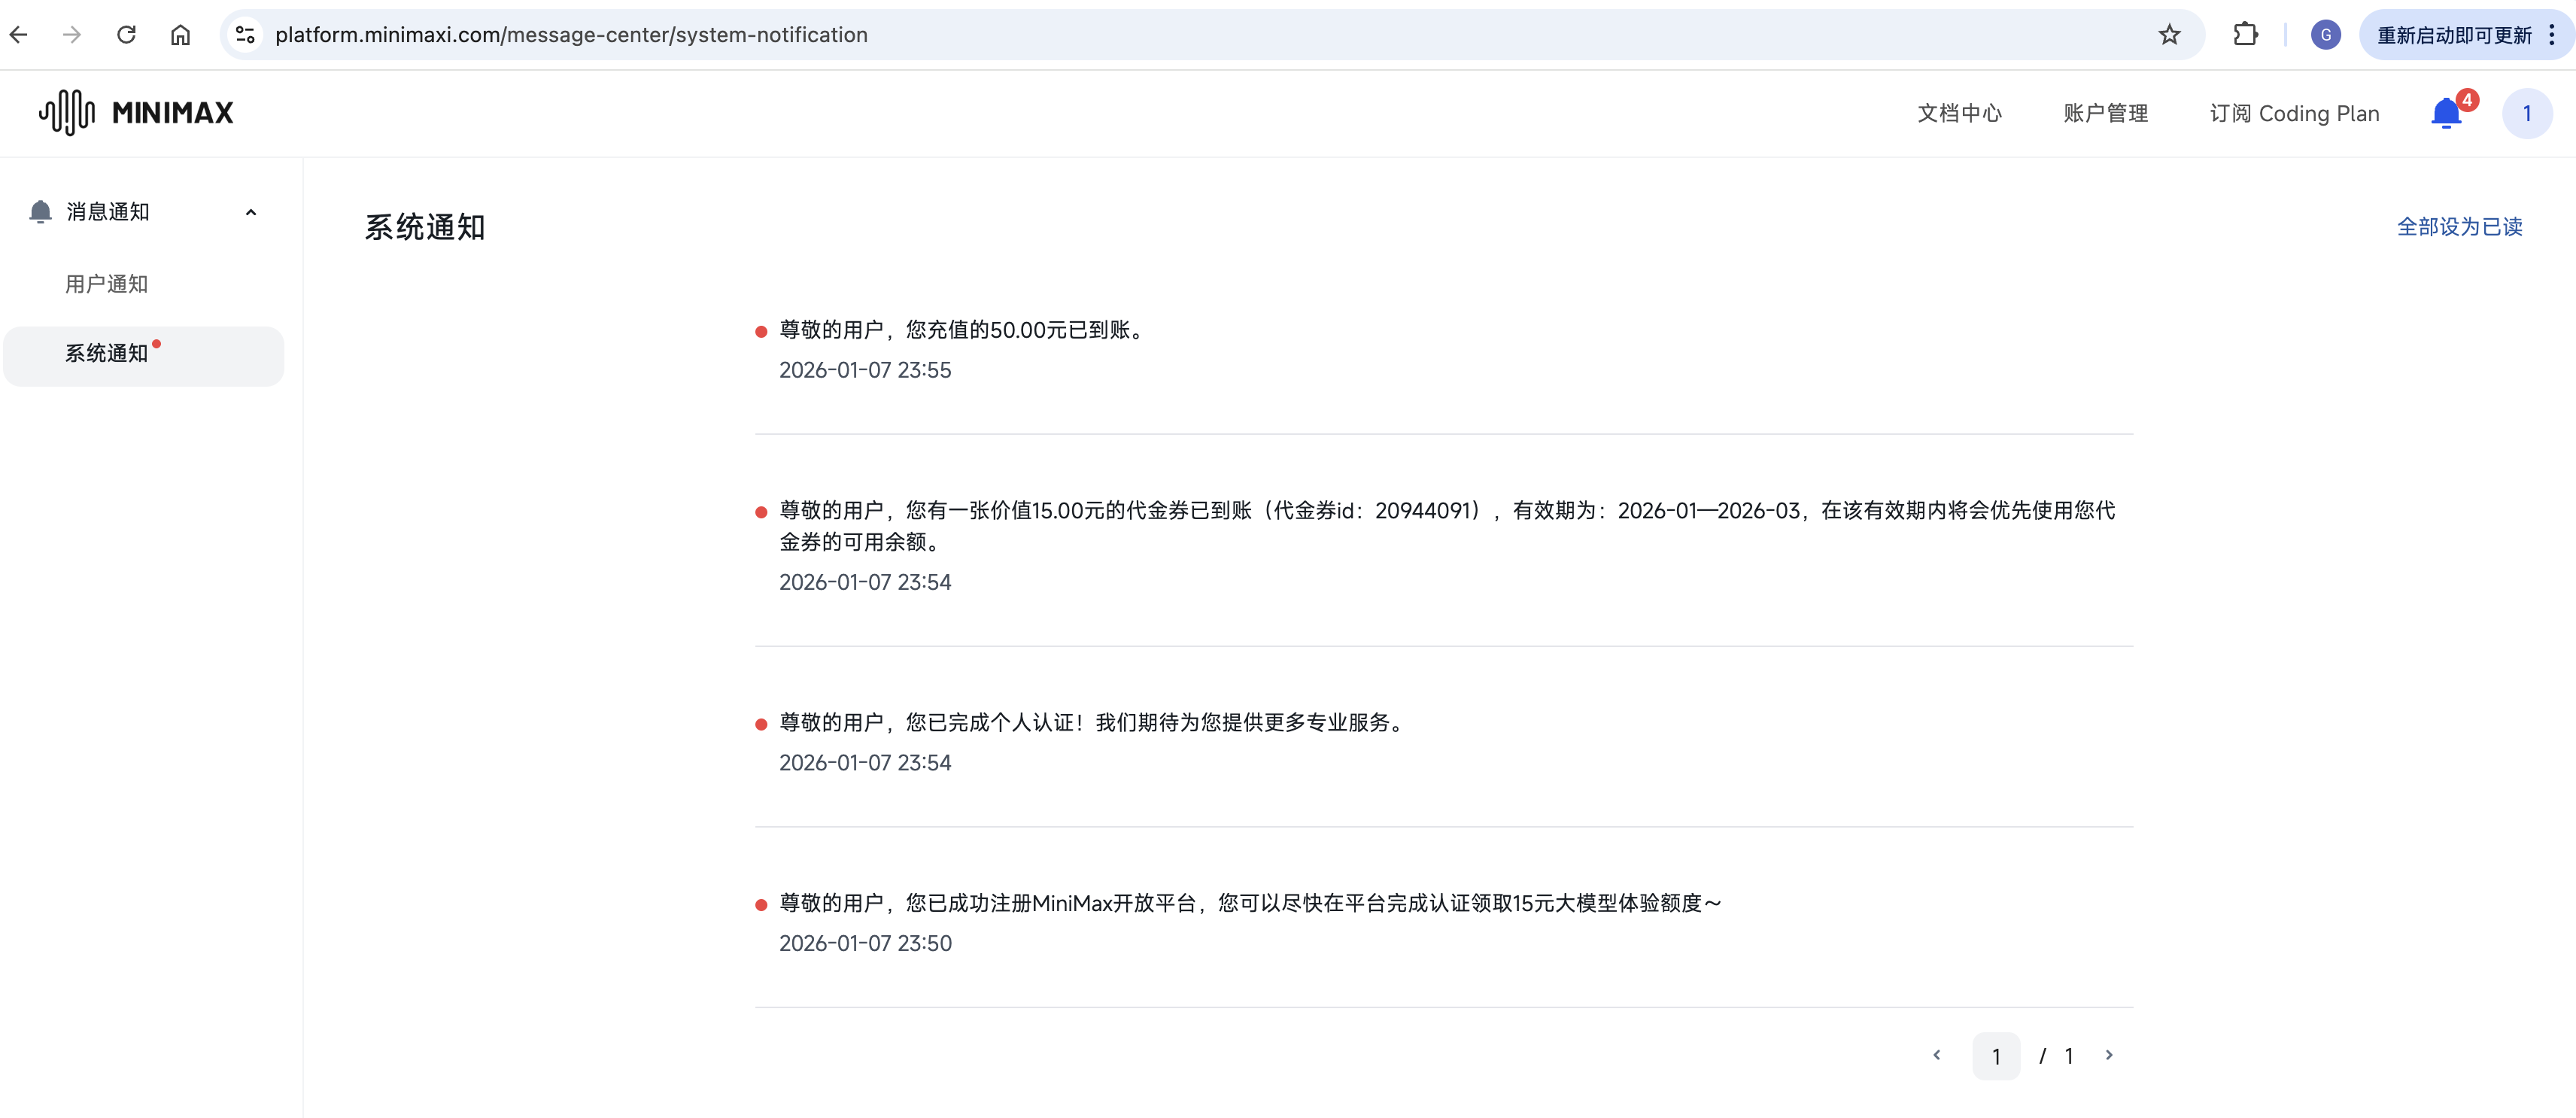This screenshot has width=2576, height=1118.
Task: Click the site information icon in address bar
Action: click(245, 35)
